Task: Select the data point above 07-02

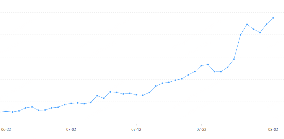Action: [x=71, y=103]
